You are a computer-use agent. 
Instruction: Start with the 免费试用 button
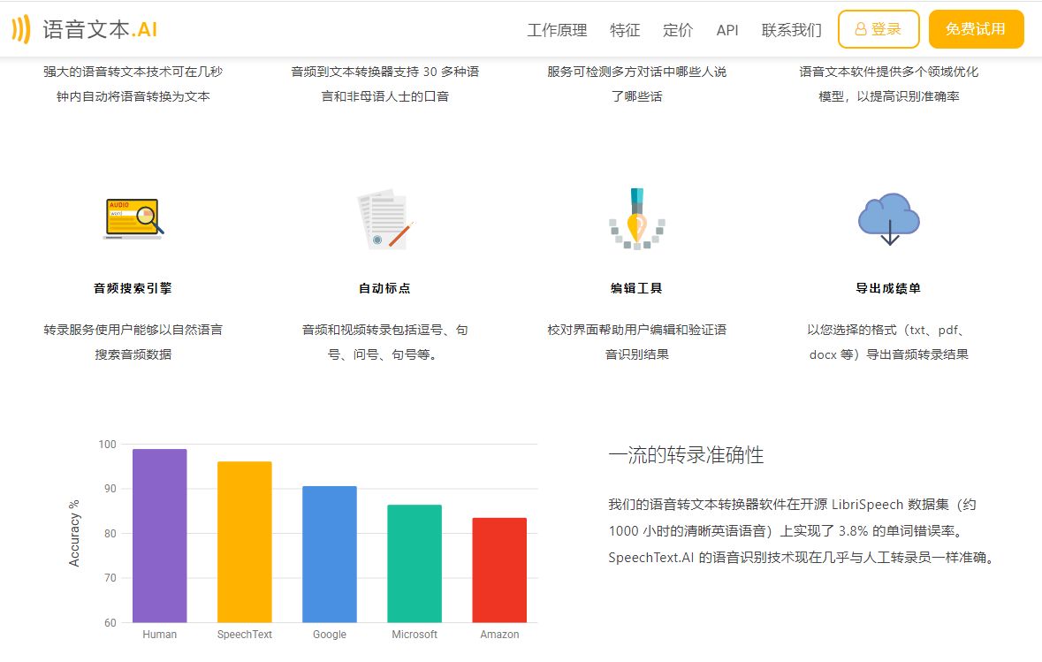point(976,29)
